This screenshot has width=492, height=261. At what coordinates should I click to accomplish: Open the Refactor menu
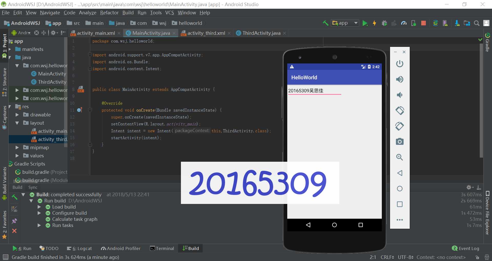point(109,13)
